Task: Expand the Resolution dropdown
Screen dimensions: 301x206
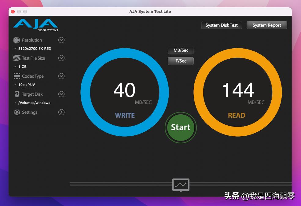Action: tap(61, 40)
